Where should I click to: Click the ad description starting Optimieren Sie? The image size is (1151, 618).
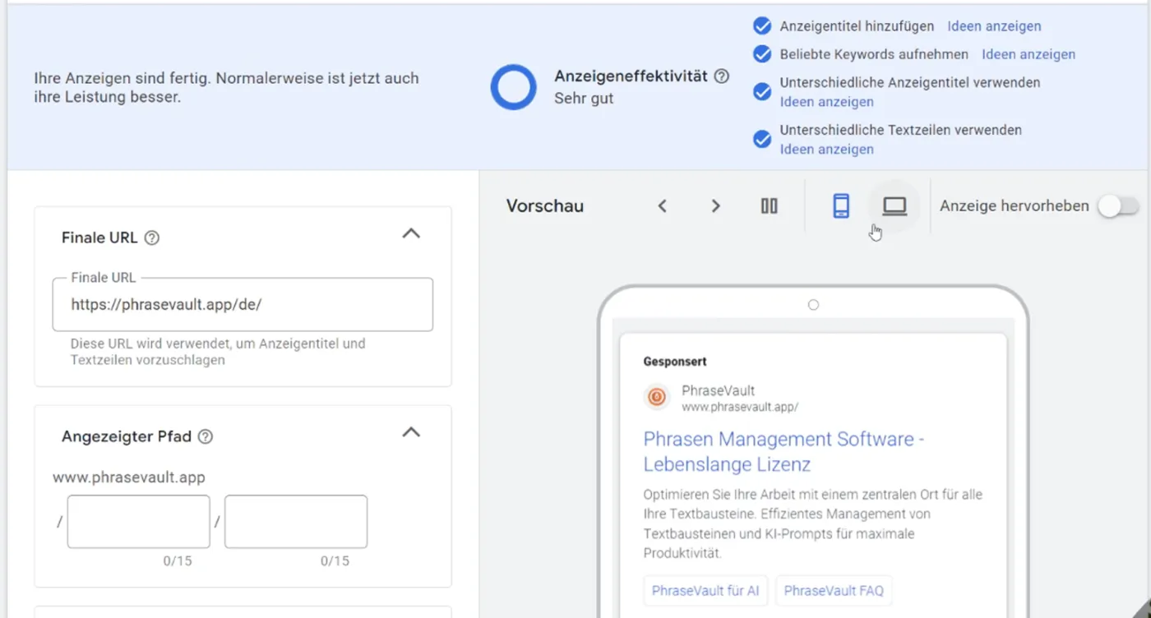(x=813, y=524)
